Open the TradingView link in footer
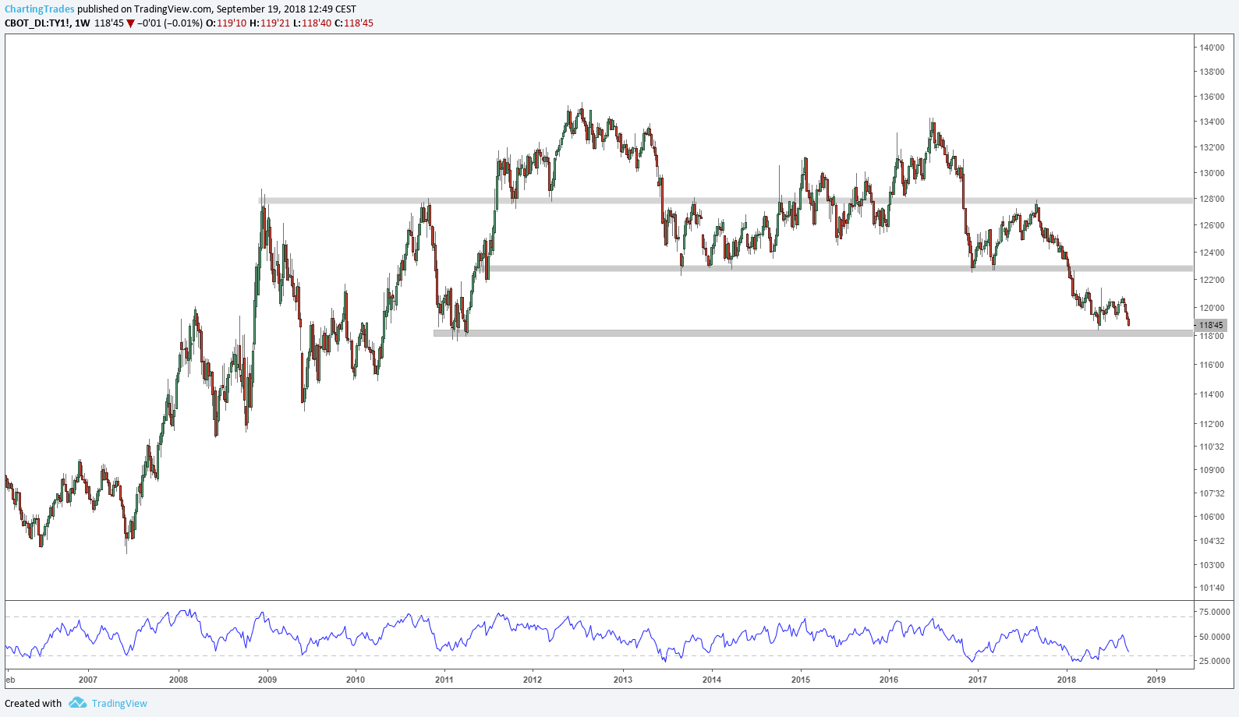Image resolution: width=1239 pixels, height=717 pixels. (x=119, y=703)
